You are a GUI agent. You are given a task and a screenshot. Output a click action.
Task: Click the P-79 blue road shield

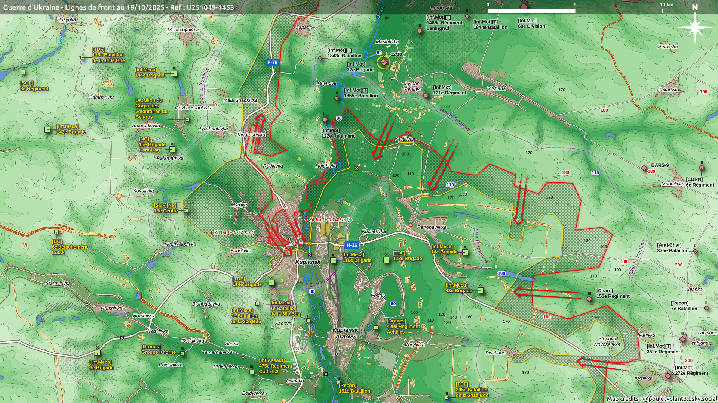272,62
